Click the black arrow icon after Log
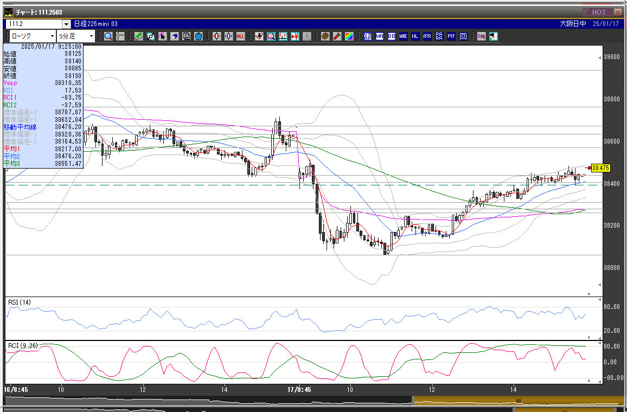This screenshot has height=412, width=627. click(494, 36)
